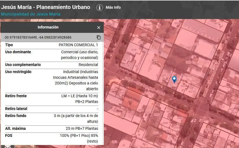Click parcel 016 on the map
The width and height of the screenshot is (239, 148).
click(134, 50)
